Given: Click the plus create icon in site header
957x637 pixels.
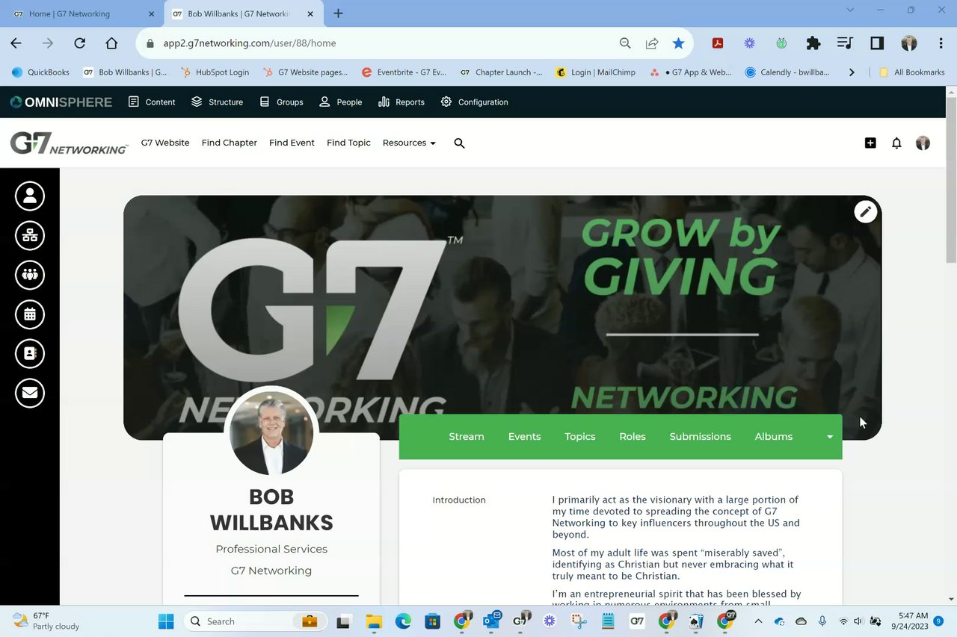Looking at the screenshot, I should [x=870, y=143].
